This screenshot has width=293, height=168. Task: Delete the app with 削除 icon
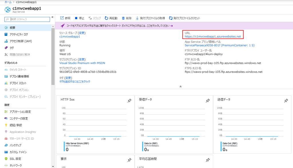point(123,18)
